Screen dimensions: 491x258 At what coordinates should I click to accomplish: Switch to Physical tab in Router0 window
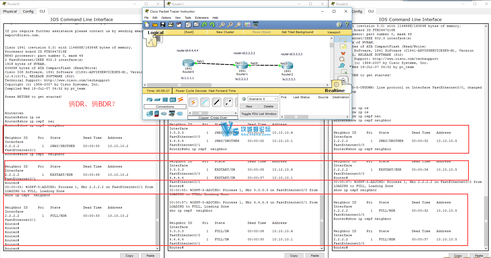pyautogui.click(x=10, y=11)
